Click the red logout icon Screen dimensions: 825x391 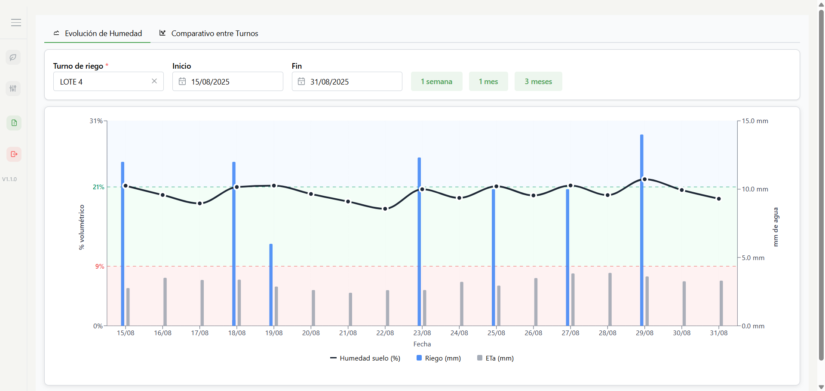point(14,154)
